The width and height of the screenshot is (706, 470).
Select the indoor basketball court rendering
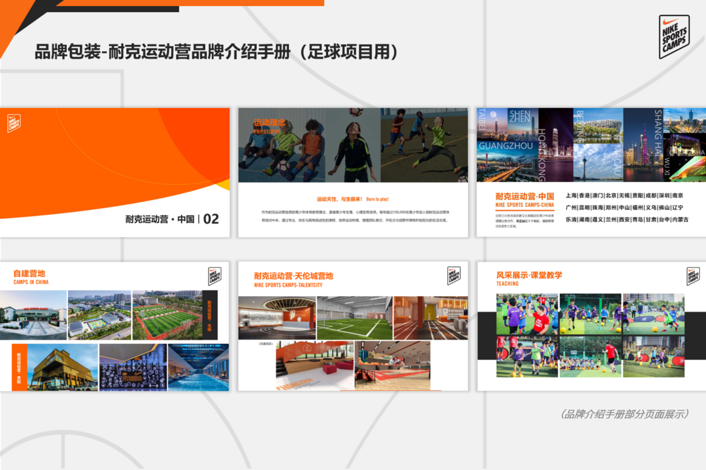coord(393,365)
